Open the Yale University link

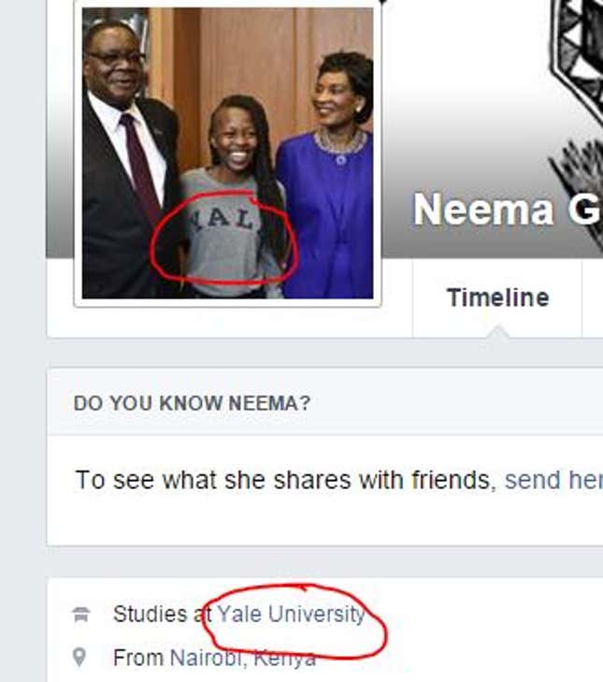291,615
